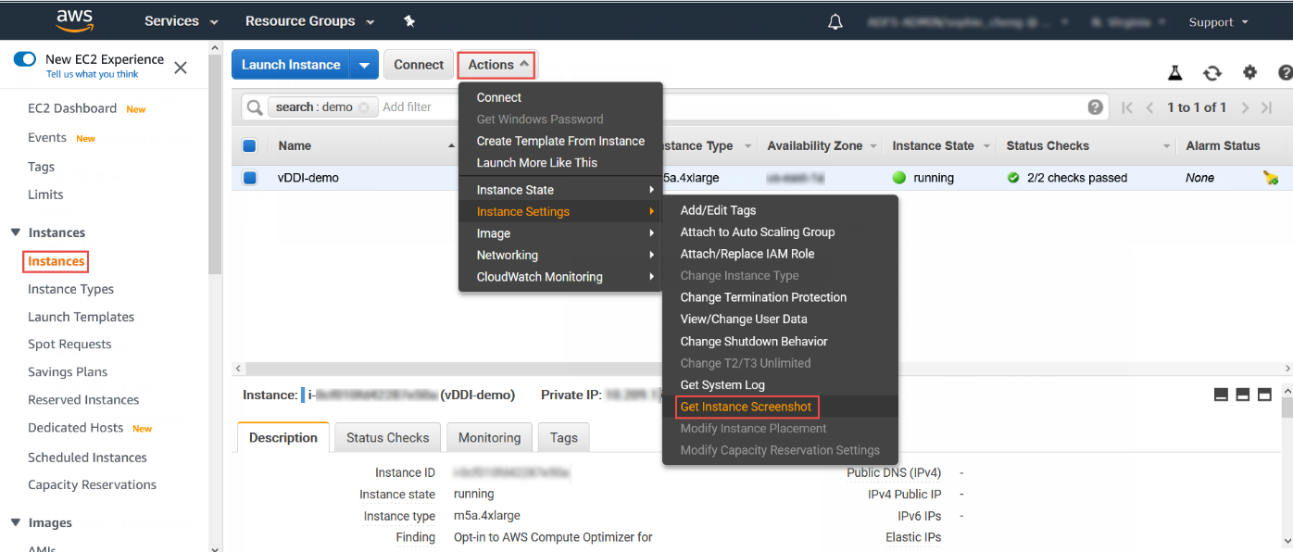This screenshot has width=1293, height=552.
Task: Open help using the question mark icon
Action: pyautogui.click(x=1287, y=71)
